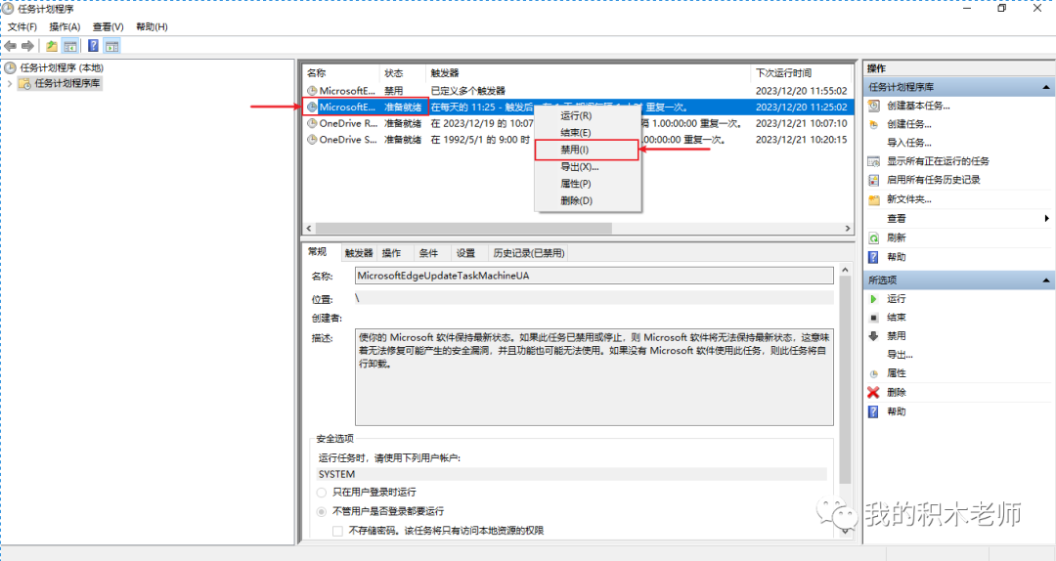Viewport: 1056px width, 561px height.
Task: Click 启用所有任务历史记录 icon
Action: [x=873, y=180]
